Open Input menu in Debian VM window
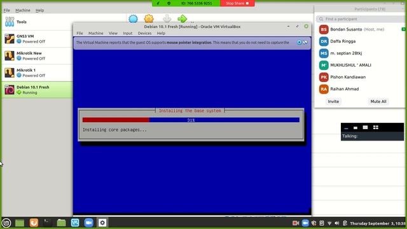Image resolution: width=407 pixels, height=229 pixels. [x=127, y=33]
